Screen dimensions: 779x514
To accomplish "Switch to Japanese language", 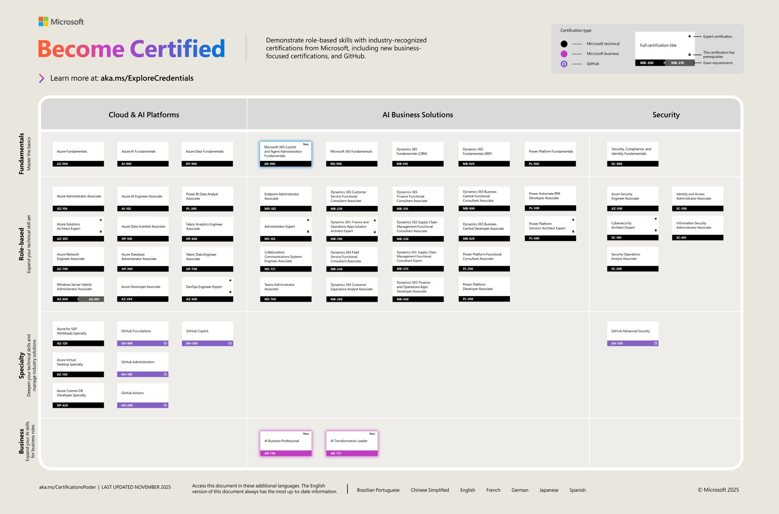I will pyautogui.click(x=549, y=490).
